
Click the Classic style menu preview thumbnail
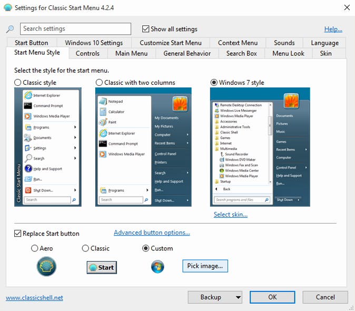click(48, 147)
